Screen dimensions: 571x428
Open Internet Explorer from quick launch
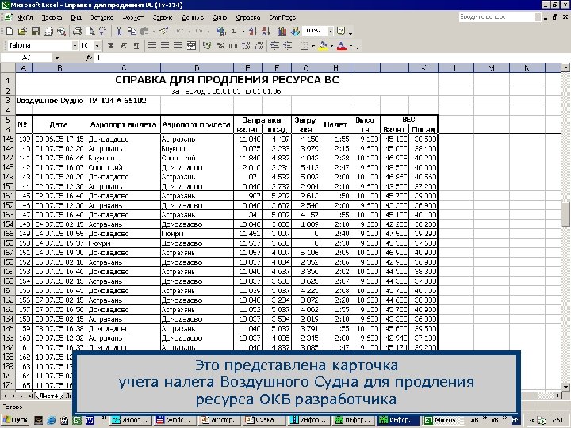pyautogui.click(x=51, y=420)
